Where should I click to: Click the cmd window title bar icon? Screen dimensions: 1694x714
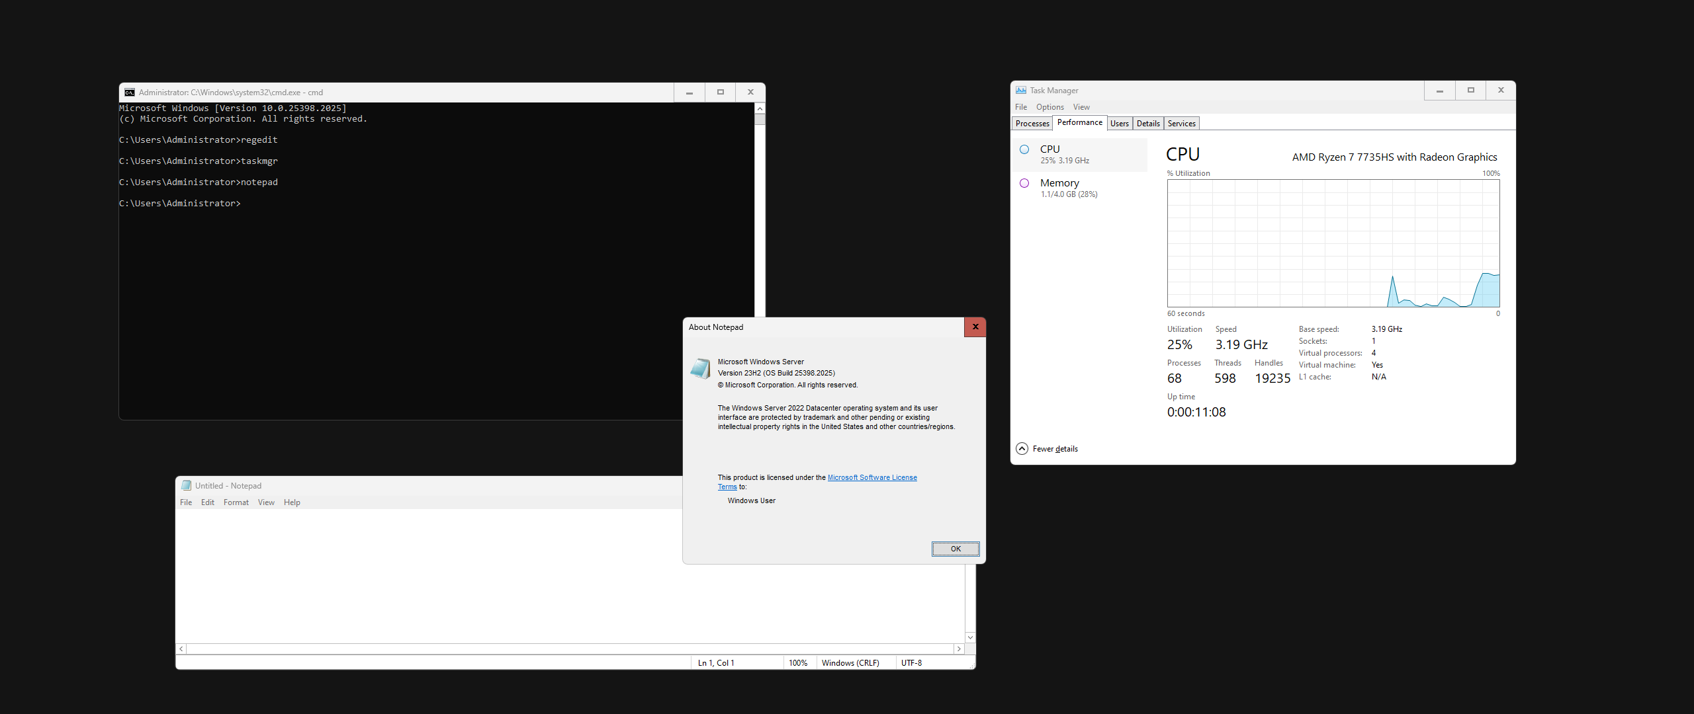click(130, 93)
